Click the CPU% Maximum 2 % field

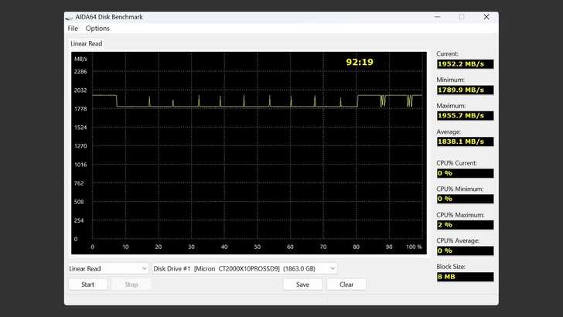[x=464, y=224]
